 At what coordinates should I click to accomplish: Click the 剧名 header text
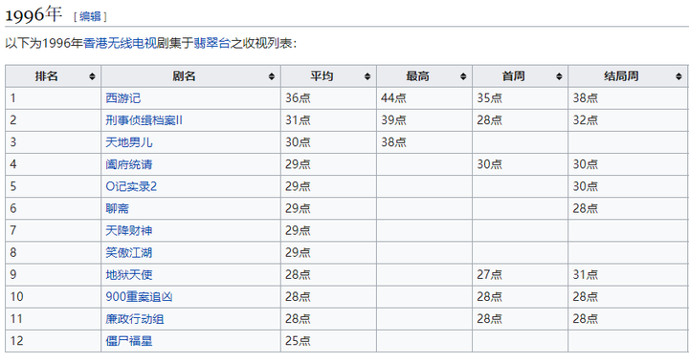click(184, 76)
